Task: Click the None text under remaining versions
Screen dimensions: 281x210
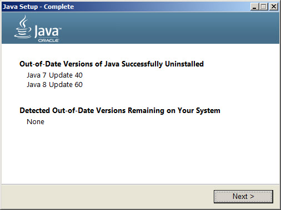Action: pyautogui.click(x=36, y=122)
